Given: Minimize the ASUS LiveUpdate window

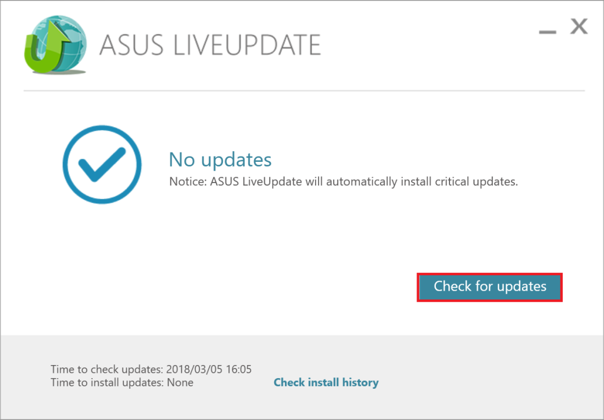Looking at the screenshot, I should point(546,33).
